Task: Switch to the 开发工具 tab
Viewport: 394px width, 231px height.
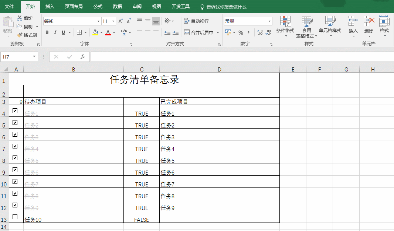Action: pyautogui.click(x=180, y=7)
